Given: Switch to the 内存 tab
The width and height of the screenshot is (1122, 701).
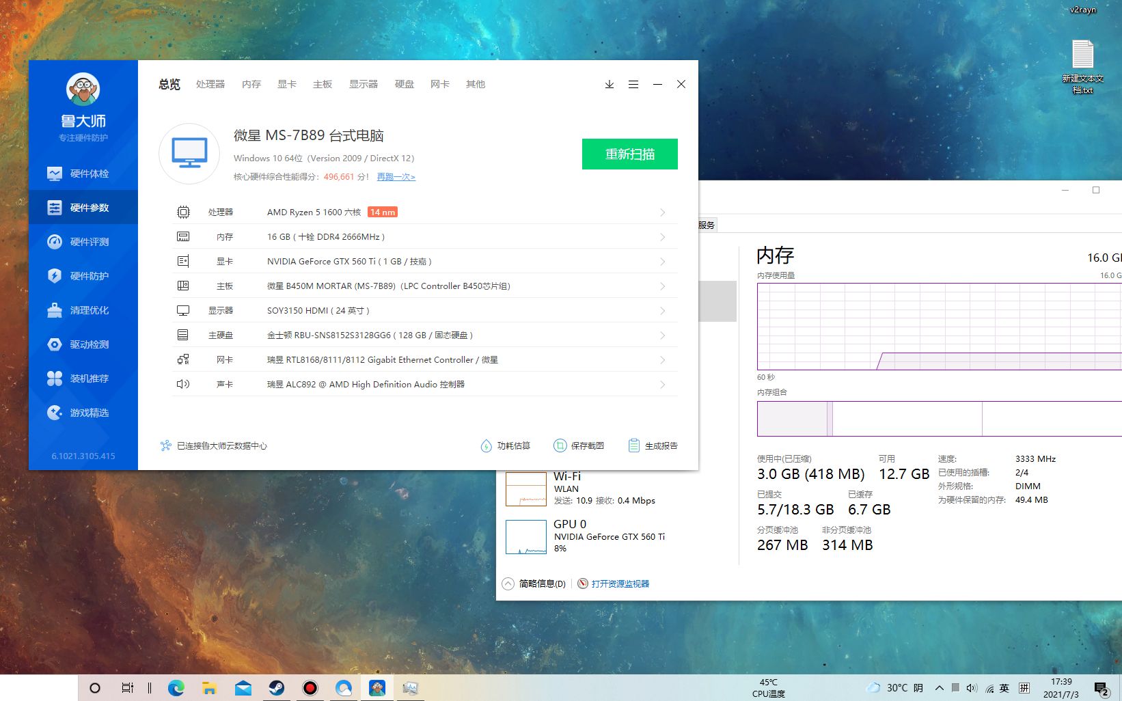Looking at the screenshot, I should tap(251, 84).
